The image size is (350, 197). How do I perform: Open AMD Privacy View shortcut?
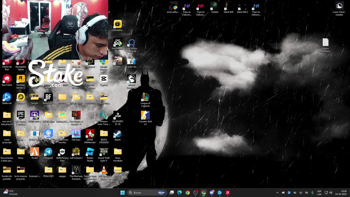[62, 155]
